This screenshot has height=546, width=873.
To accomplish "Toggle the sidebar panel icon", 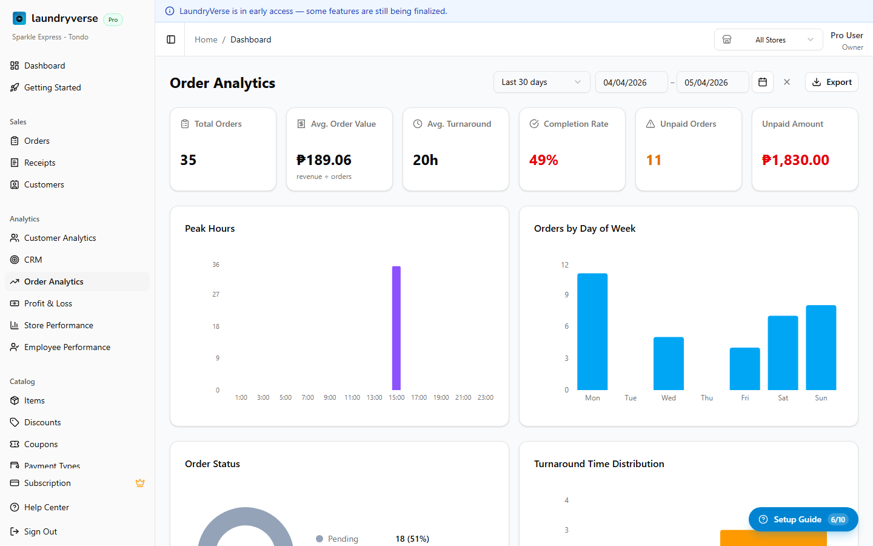I will [171, 39].
